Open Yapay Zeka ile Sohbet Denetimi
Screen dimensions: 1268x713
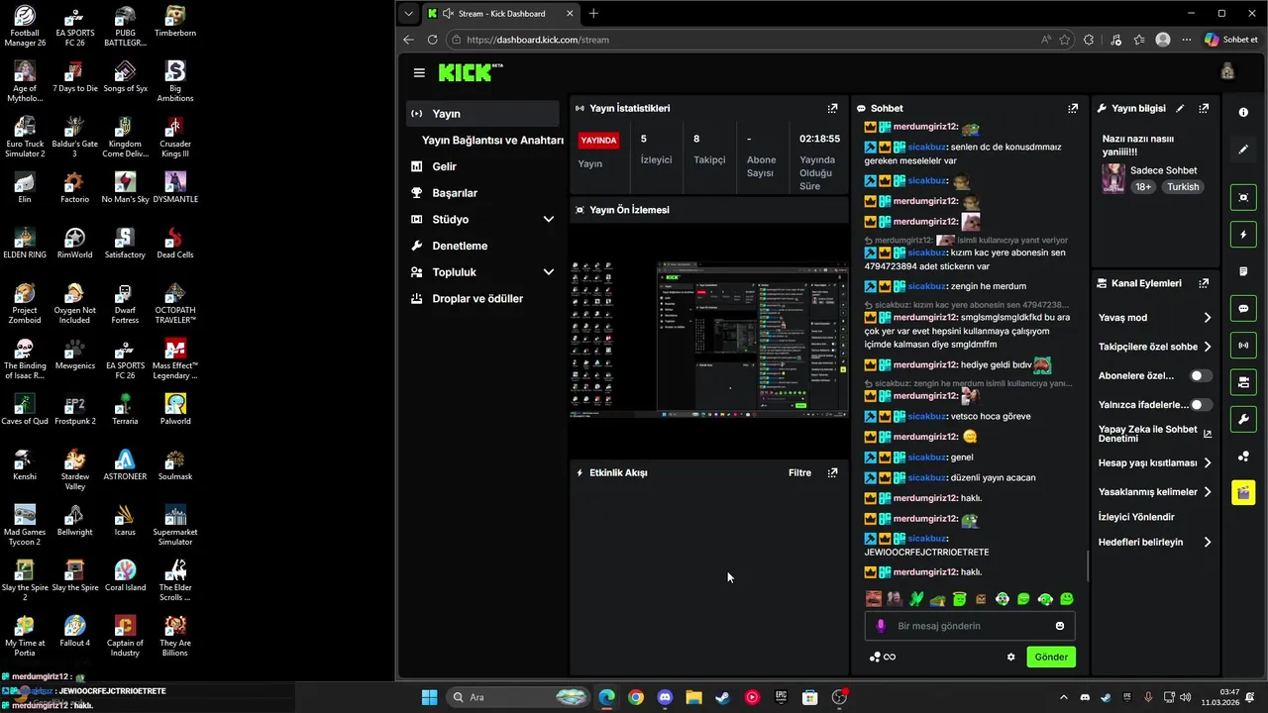[1155, 434]
